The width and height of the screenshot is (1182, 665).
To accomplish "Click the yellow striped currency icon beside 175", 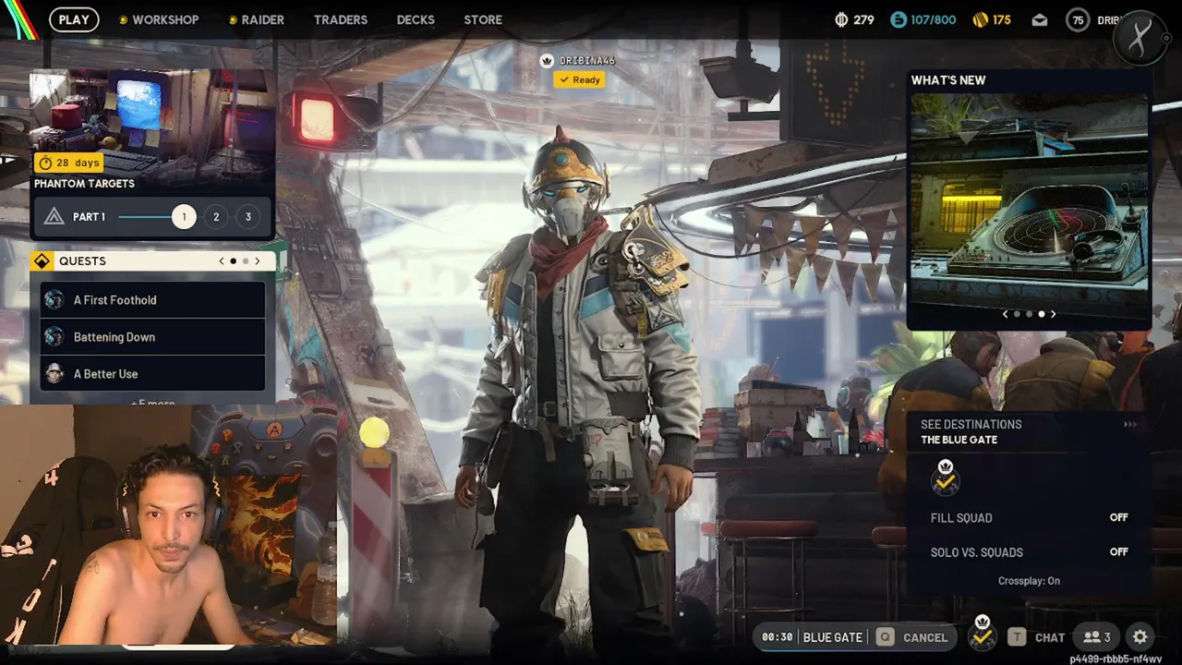I will (x=981, y=19).
